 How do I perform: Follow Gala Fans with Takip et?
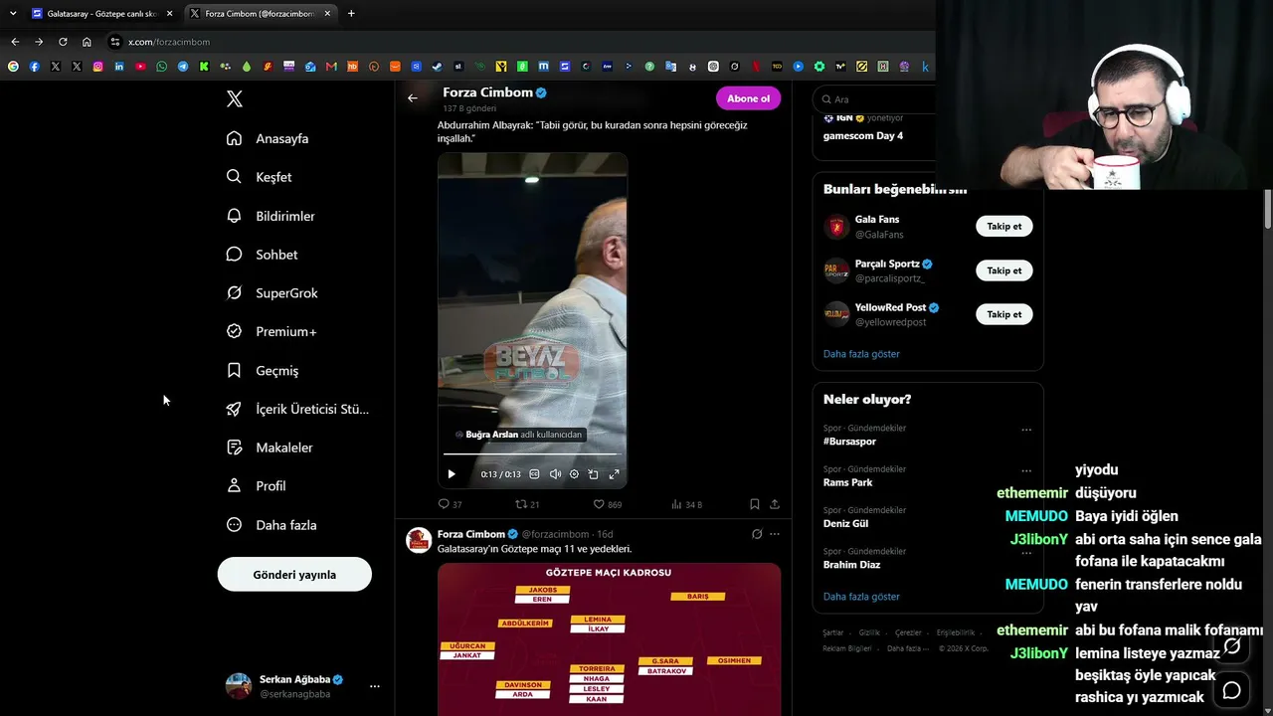[1004, 227]
